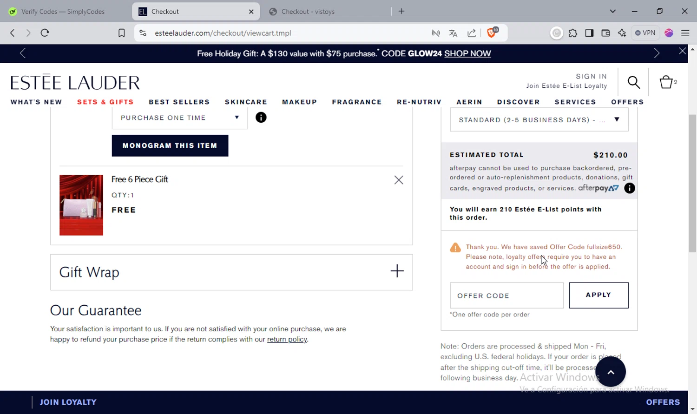Click into the Offer Code field
This screenshot has height=414, width=697.
506,295
